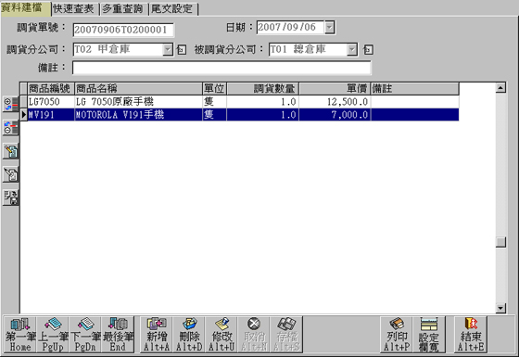Image resolution: width=519 pixels, height=357 pixels.
Task: Select the MOTOROLA V191手機 name cell
Action: 138,115
